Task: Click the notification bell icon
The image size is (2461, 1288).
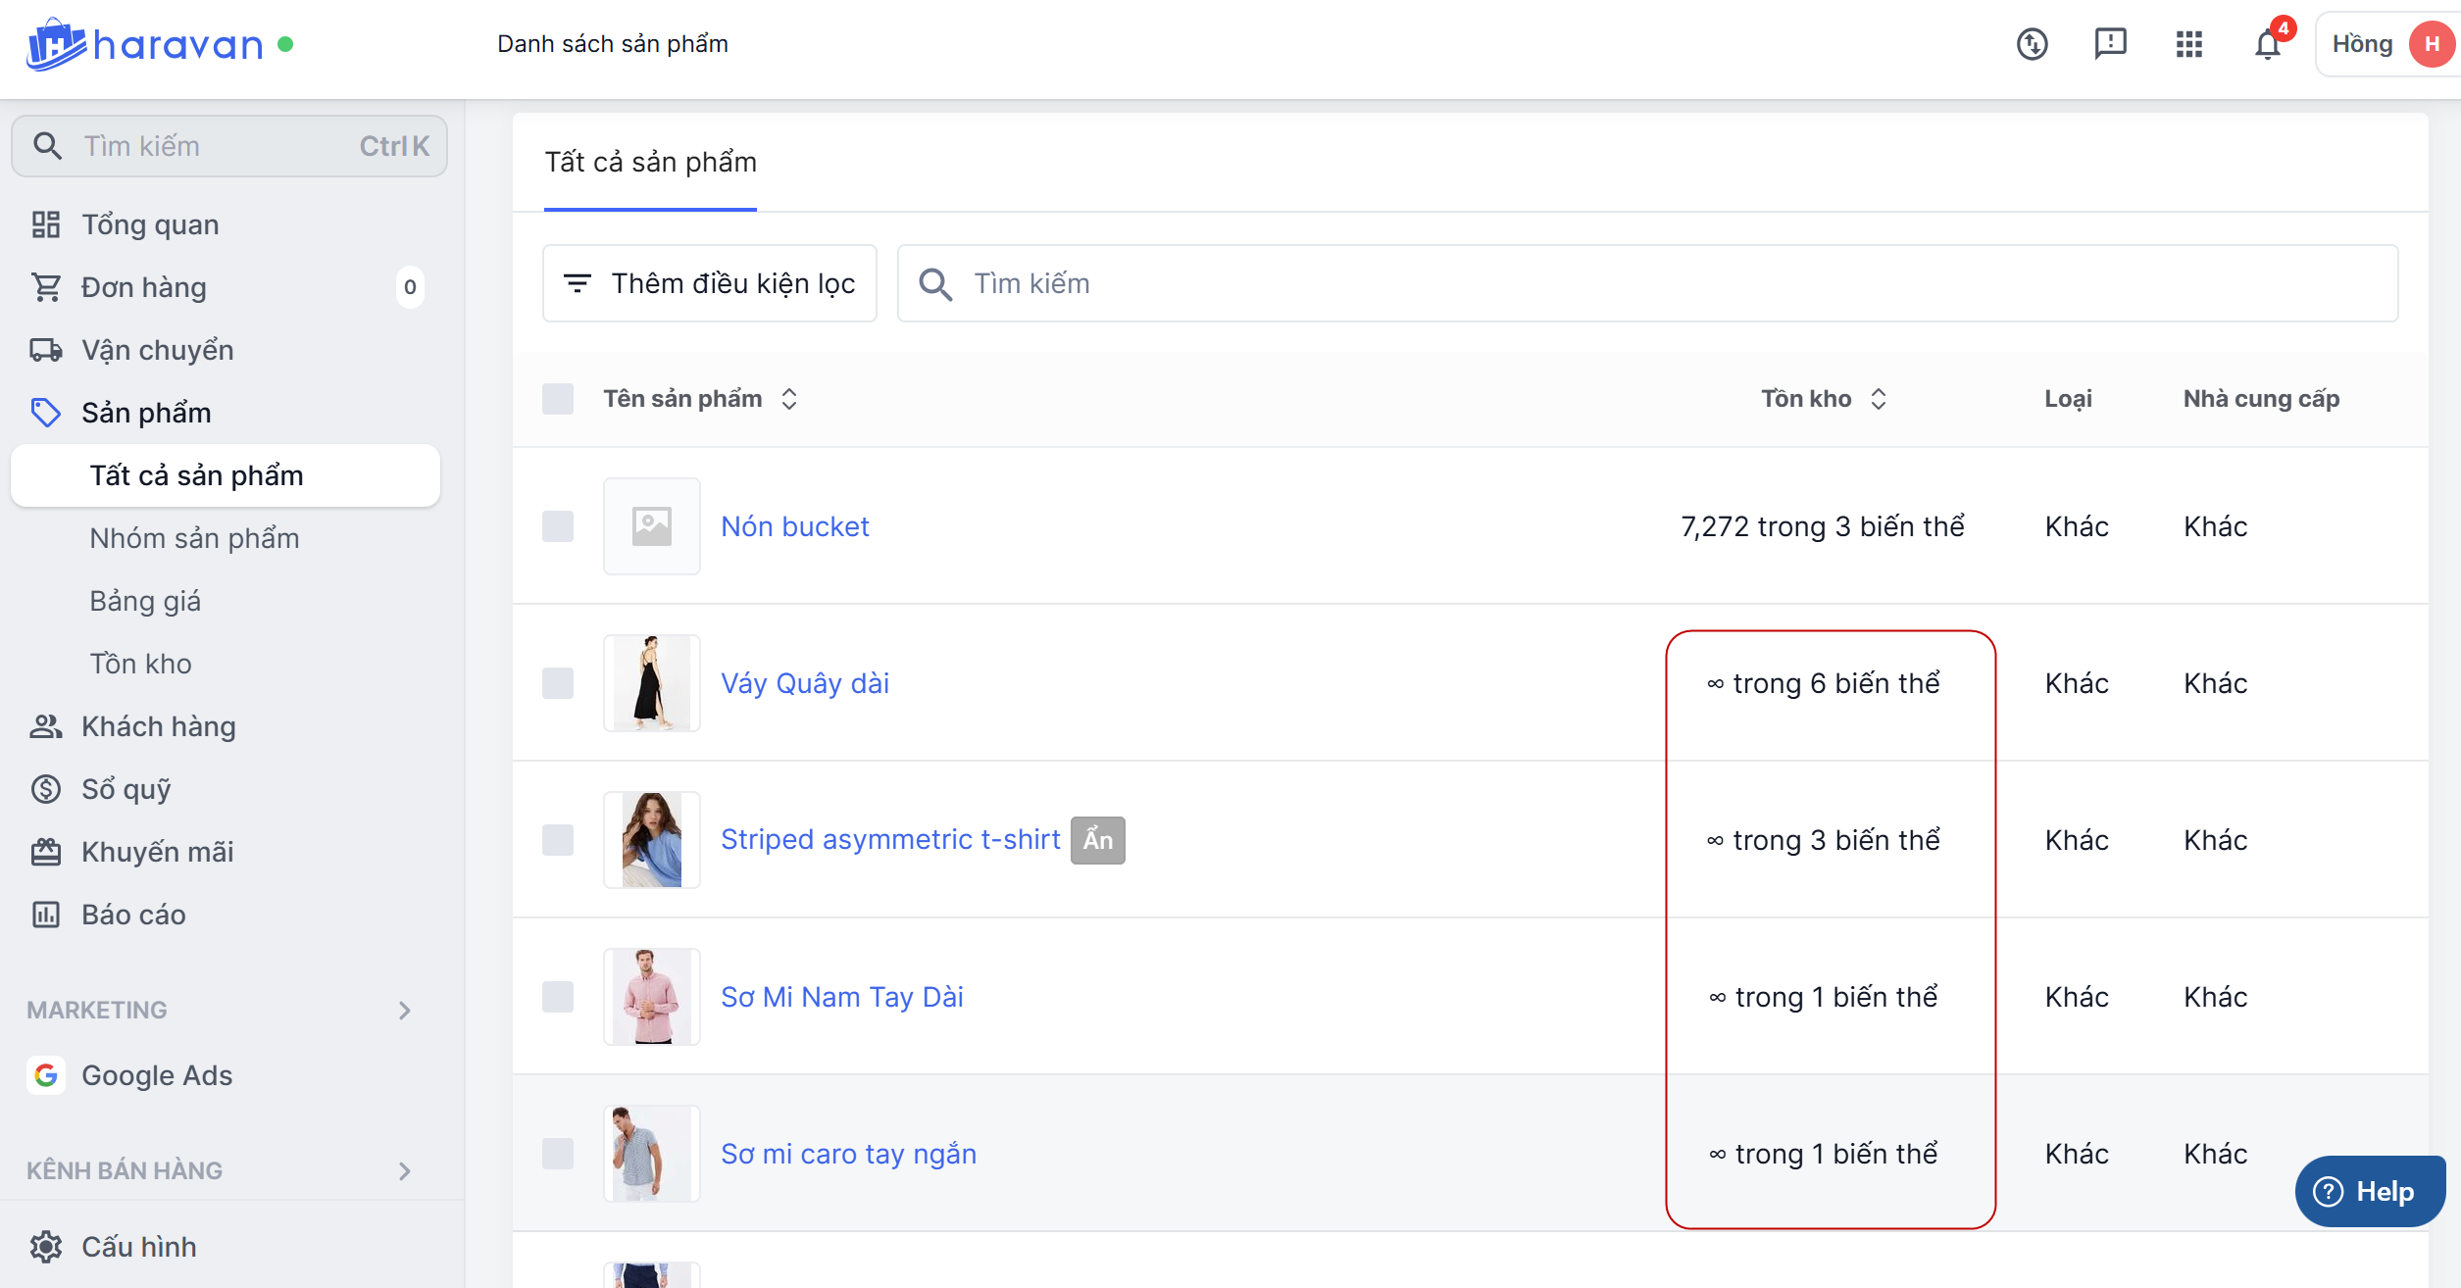Action: click(2266, 45)
